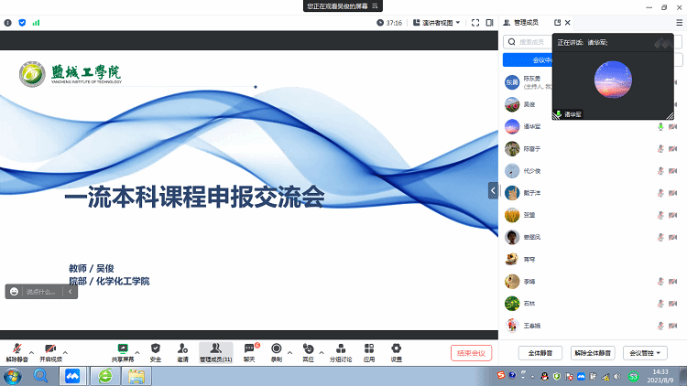Click the 共享屏幕 share screen icon
Image resolution: width=687 pixels, height=386 pixels.
[x=122, y=348]
